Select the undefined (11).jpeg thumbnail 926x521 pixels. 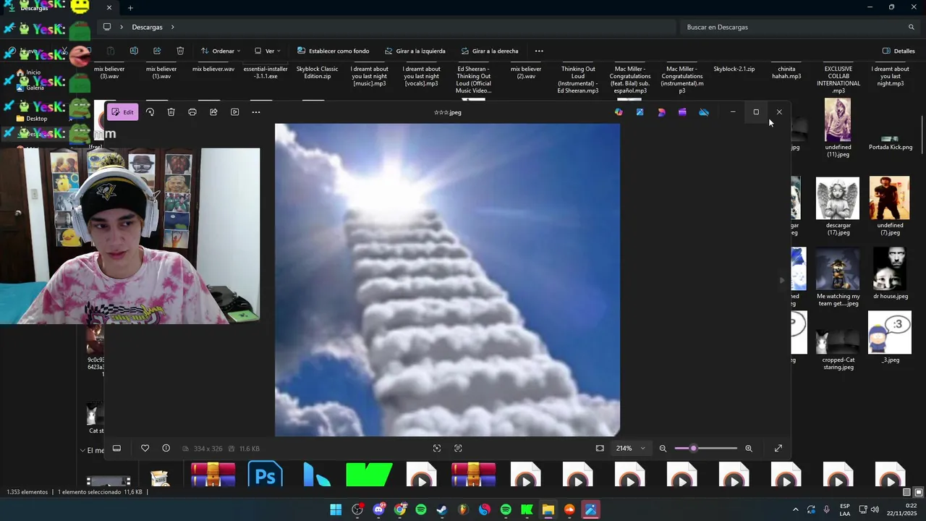[838, 120]
